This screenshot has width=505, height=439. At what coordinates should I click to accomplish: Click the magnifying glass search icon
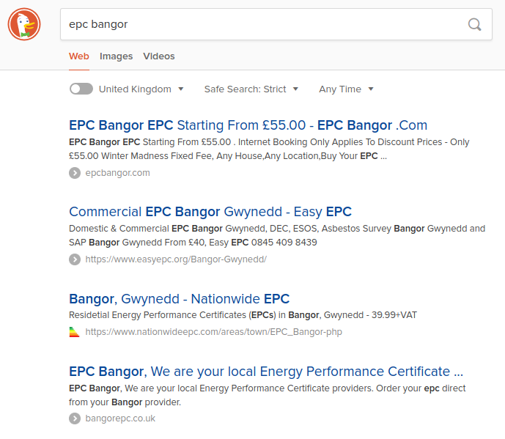pos(474,24)
